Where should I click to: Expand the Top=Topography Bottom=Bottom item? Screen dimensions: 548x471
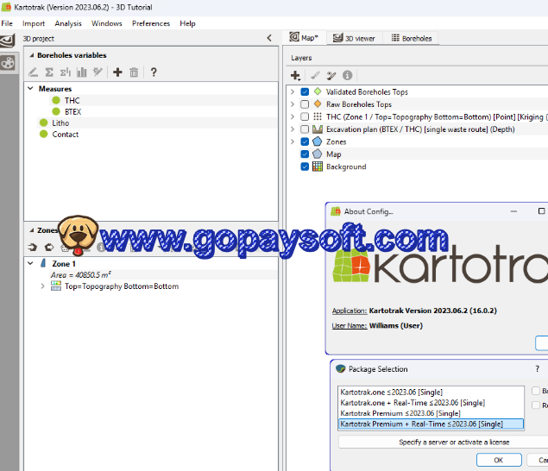(42, 286)
